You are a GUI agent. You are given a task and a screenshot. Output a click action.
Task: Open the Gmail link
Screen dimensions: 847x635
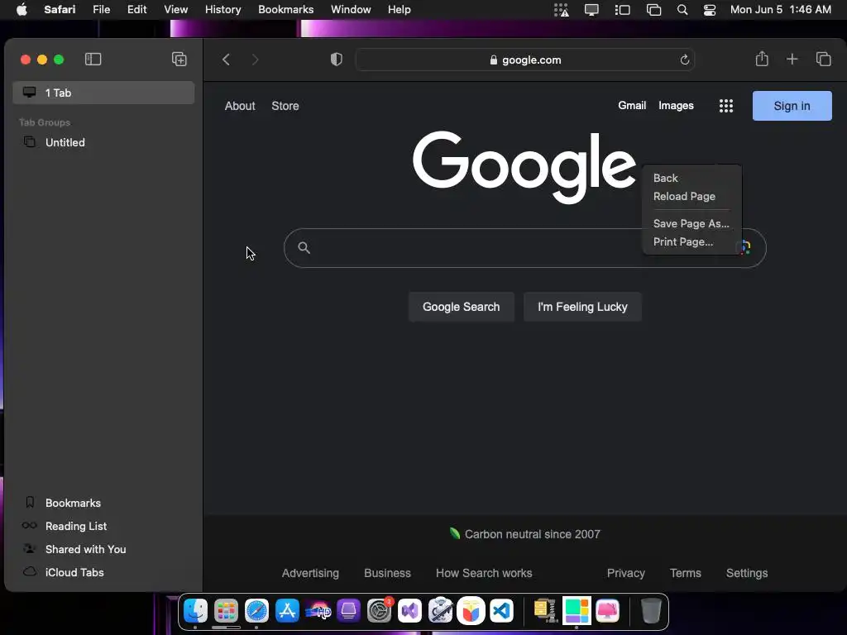coord(632,105)
